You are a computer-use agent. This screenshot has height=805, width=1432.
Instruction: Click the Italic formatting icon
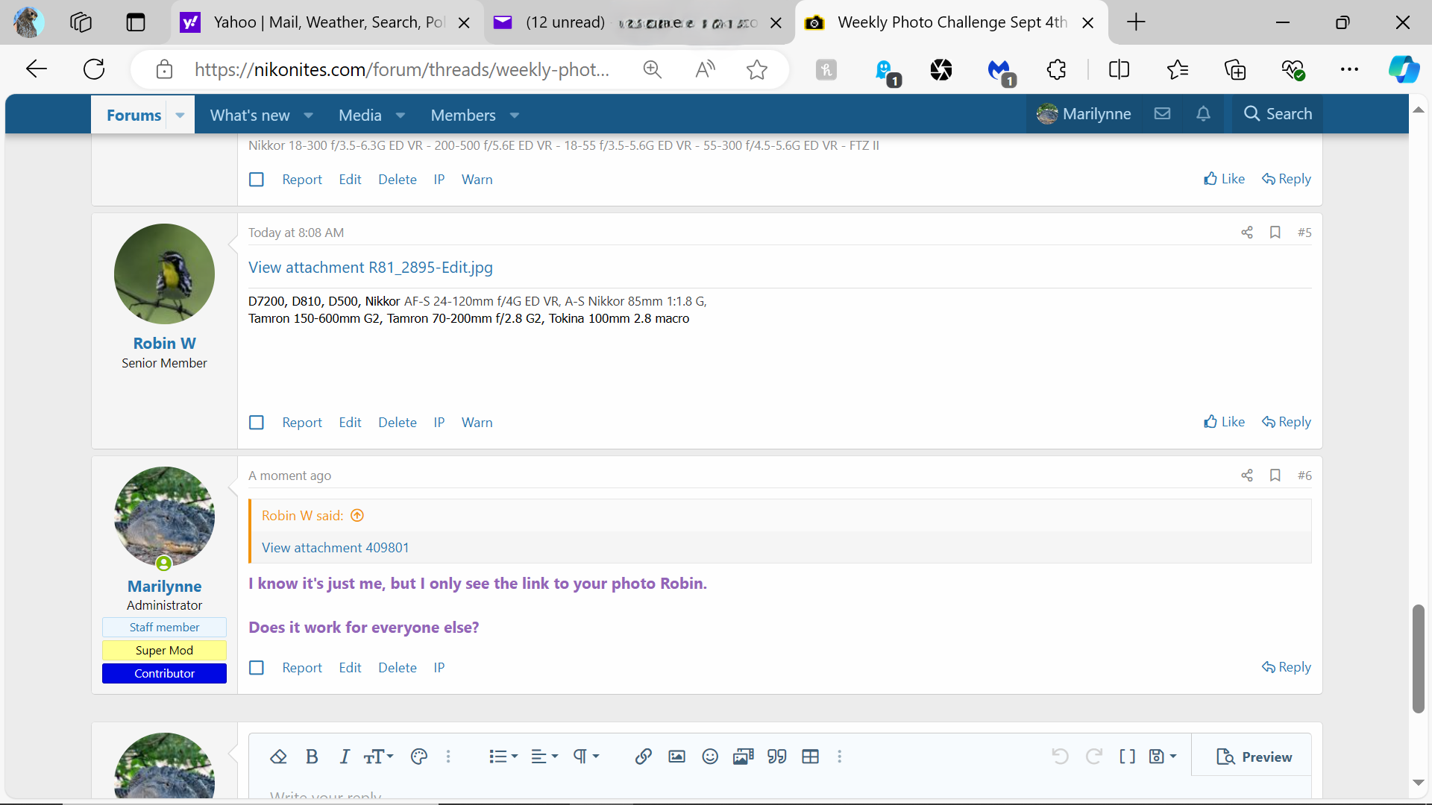345,757
